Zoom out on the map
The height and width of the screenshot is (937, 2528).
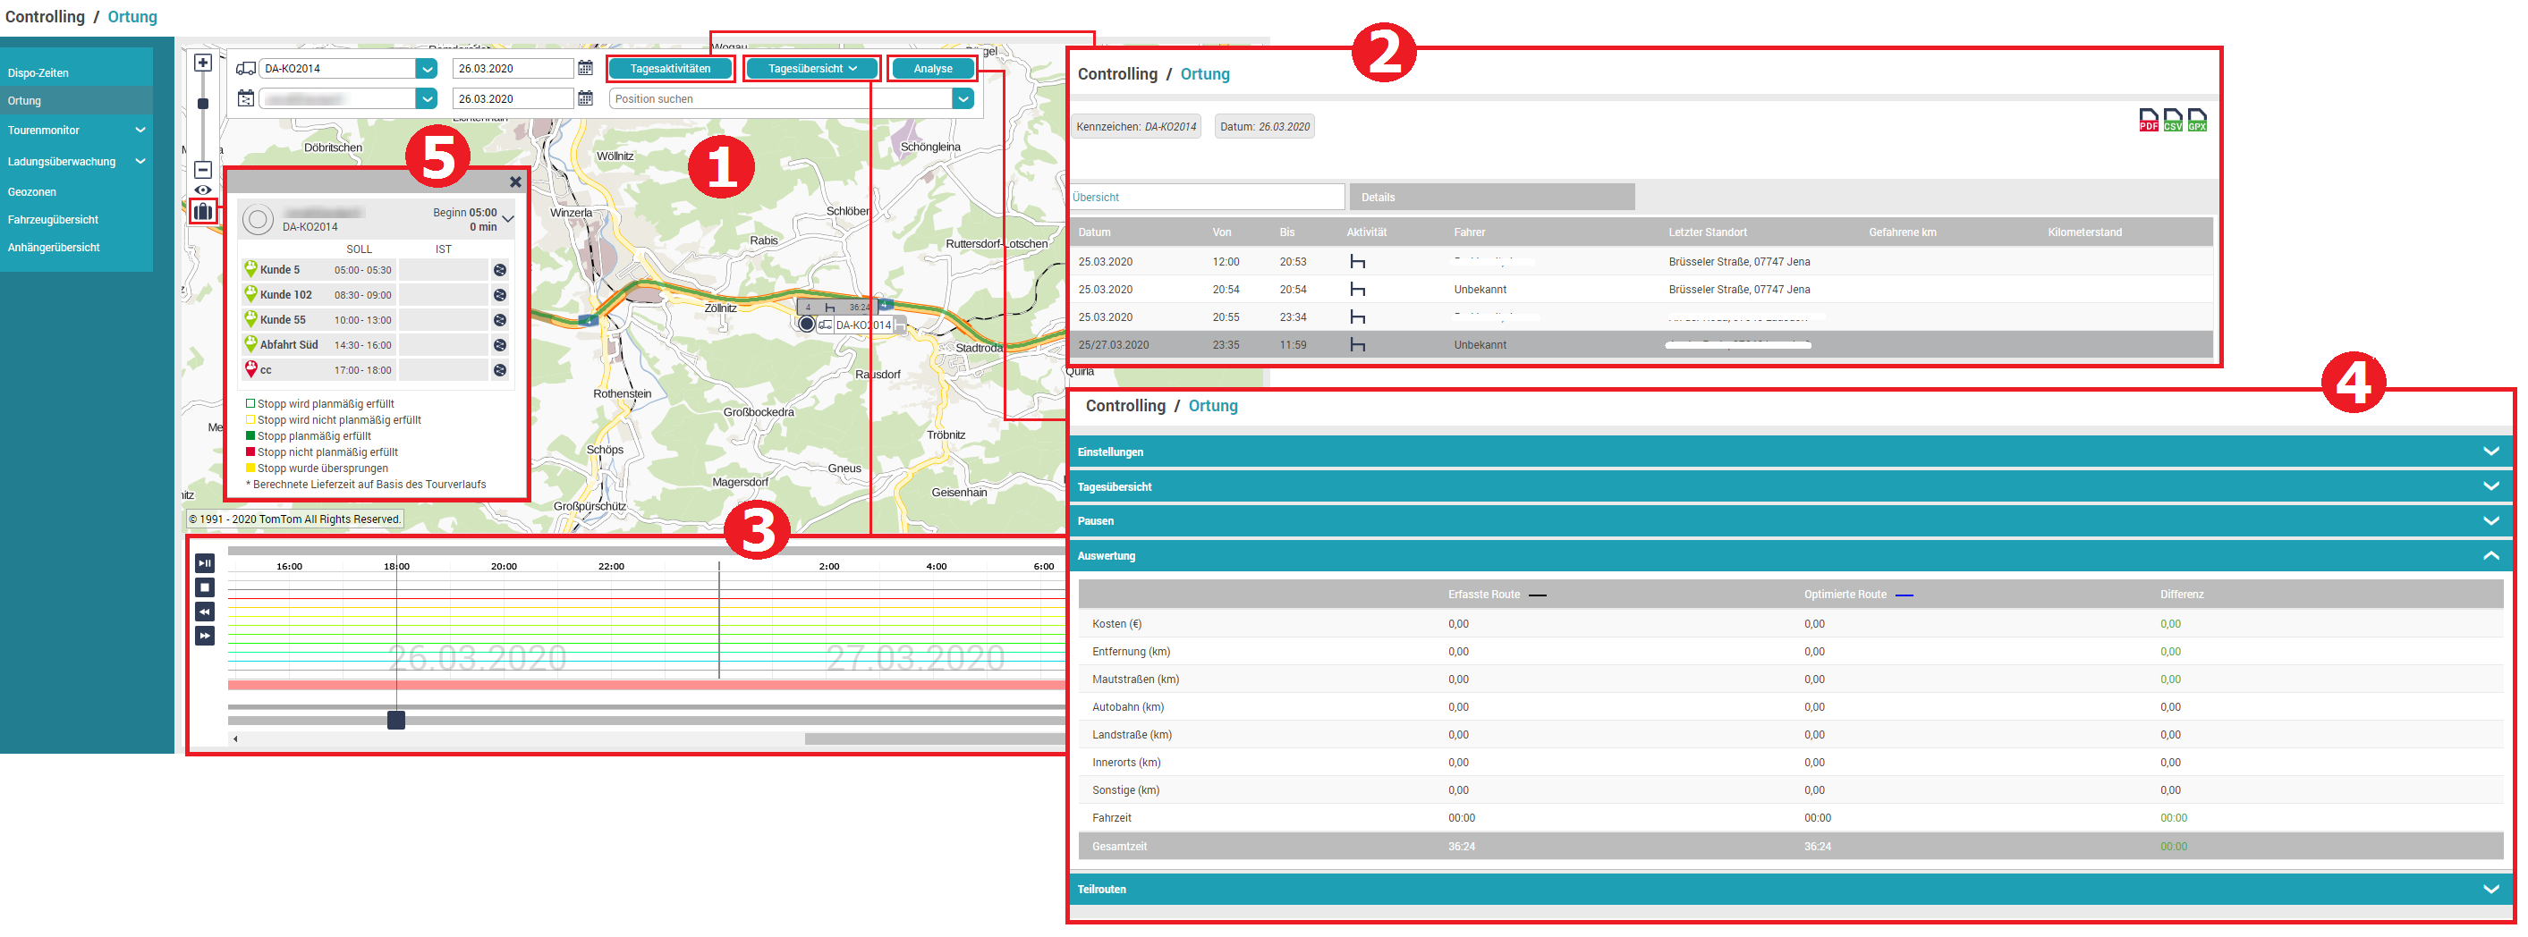[x=203, y=170]
